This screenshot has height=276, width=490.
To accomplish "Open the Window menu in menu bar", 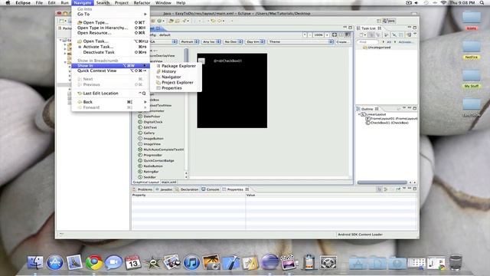I will [163, 3].
